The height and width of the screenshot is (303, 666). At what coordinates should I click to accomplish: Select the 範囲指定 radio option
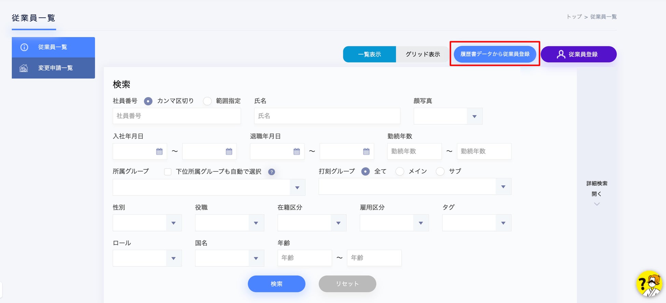(x=207, y=101)
